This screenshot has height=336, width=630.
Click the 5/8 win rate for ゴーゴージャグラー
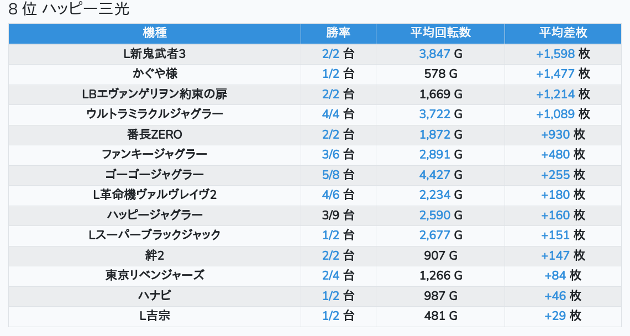click(x=330, y=175)
